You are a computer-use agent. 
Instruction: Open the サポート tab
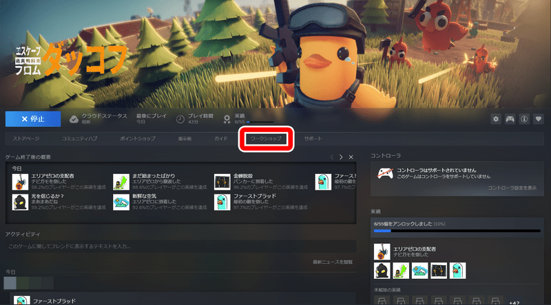[x=313, y=139]
